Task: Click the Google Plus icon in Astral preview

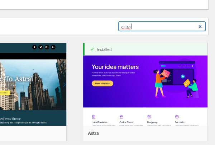Action: coord(47,47)
